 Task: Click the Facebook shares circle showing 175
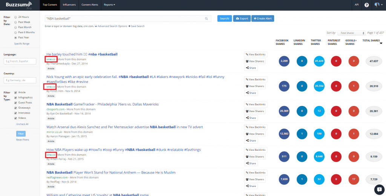coord(284,86)
